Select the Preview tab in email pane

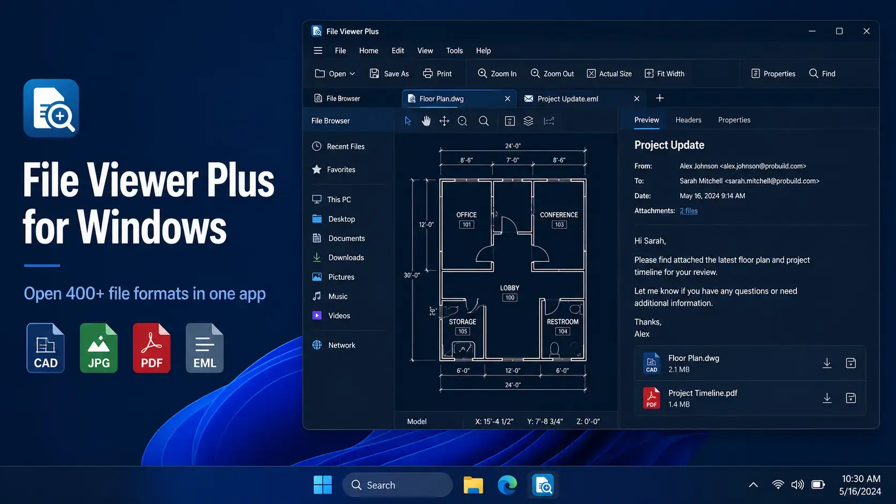(x=647, y=120)
